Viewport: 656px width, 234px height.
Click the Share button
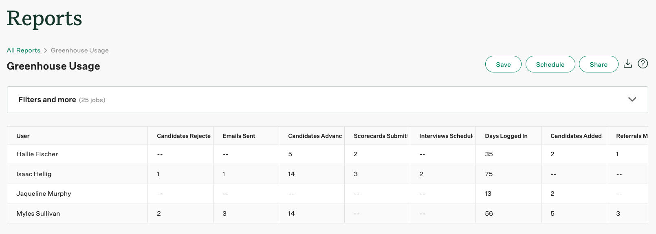click(x=598, y=64)
